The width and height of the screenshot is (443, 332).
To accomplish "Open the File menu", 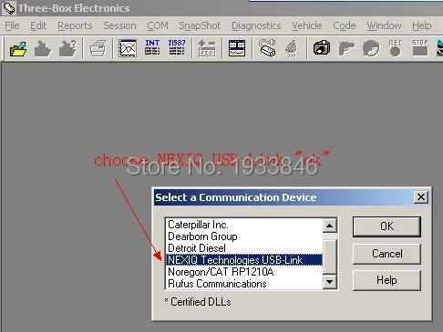I will click(12, 25).
